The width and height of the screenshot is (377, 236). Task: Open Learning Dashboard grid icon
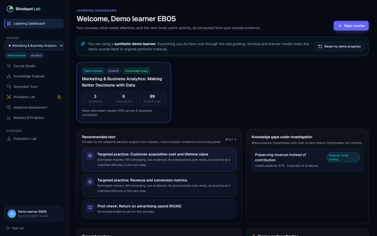[9, 23]
